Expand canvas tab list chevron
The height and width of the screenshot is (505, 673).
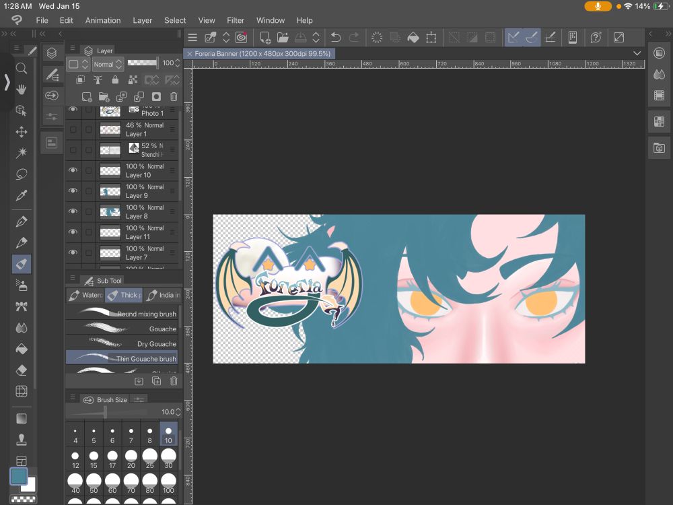click(637, 53)
